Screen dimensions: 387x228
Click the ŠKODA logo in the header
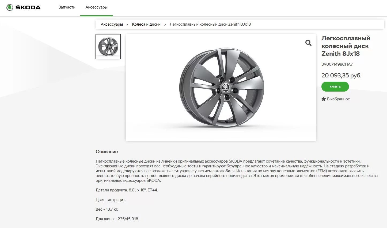(x=24, y=7)
